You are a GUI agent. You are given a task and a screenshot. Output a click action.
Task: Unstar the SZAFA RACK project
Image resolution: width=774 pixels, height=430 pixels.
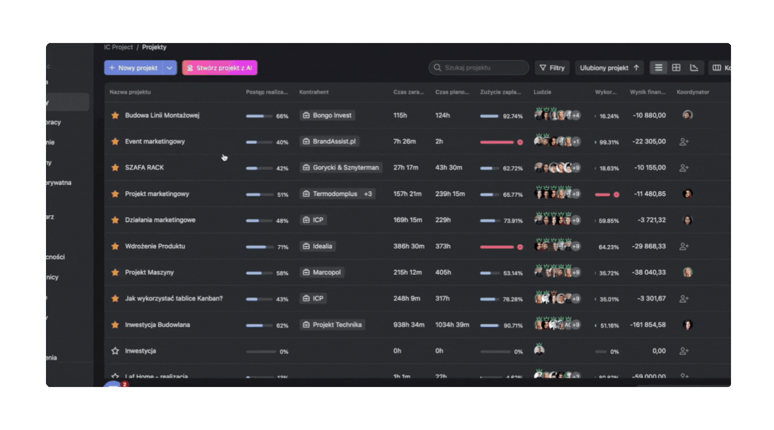pos(115,168)
